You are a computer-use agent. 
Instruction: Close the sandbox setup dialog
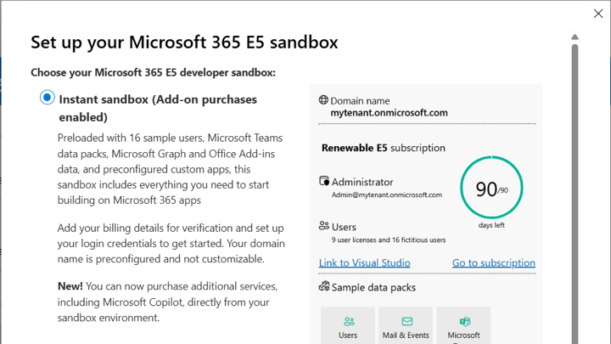598,14
